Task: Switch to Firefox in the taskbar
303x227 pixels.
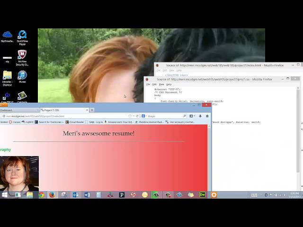Action: pyautogui.click(x=52, y=195)
